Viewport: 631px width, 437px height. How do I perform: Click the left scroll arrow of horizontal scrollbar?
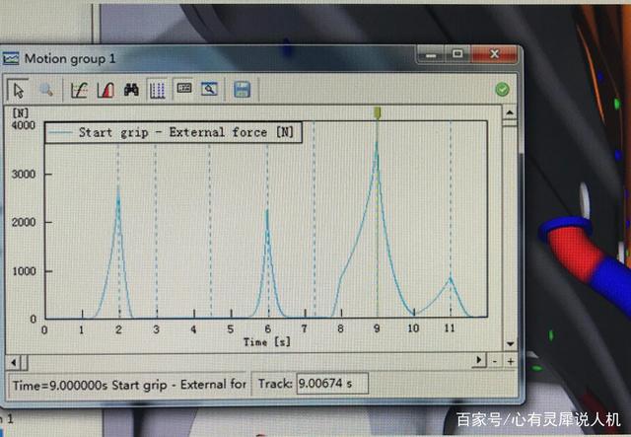pyautogui.click(x=14, y=361)
